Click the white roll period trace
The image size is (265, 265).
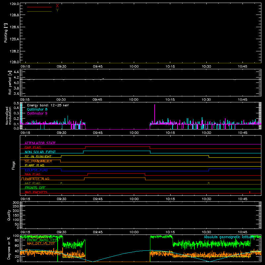[140, 79]
